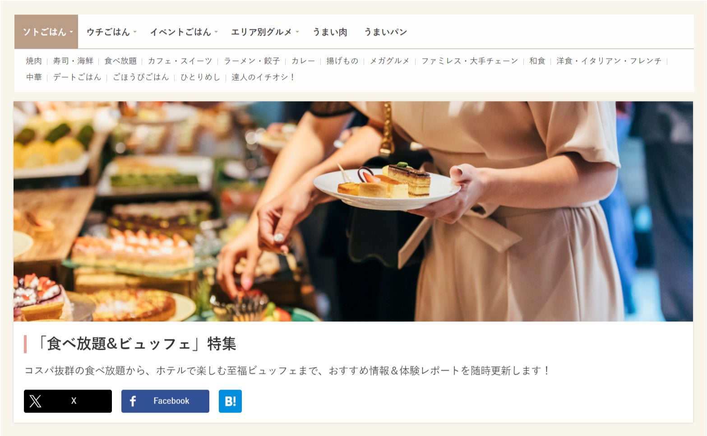Open the イベントごはん dropdown
Image resolution: width=707 pixels, height=436 pixels.
point(184,32)
